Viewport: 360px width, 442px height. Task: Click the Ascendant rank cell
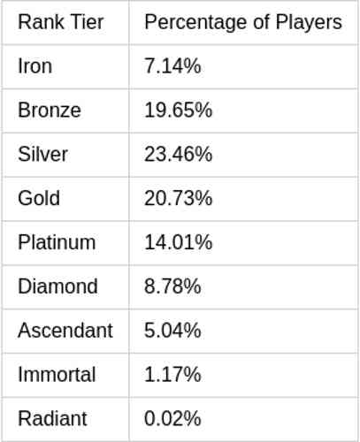tap(65, 331)
